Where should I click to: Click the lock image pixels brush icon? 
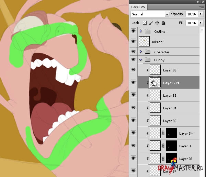click(151, 23)
